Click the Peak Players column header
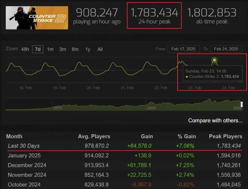Screen dimensions: 248x189 226,136
